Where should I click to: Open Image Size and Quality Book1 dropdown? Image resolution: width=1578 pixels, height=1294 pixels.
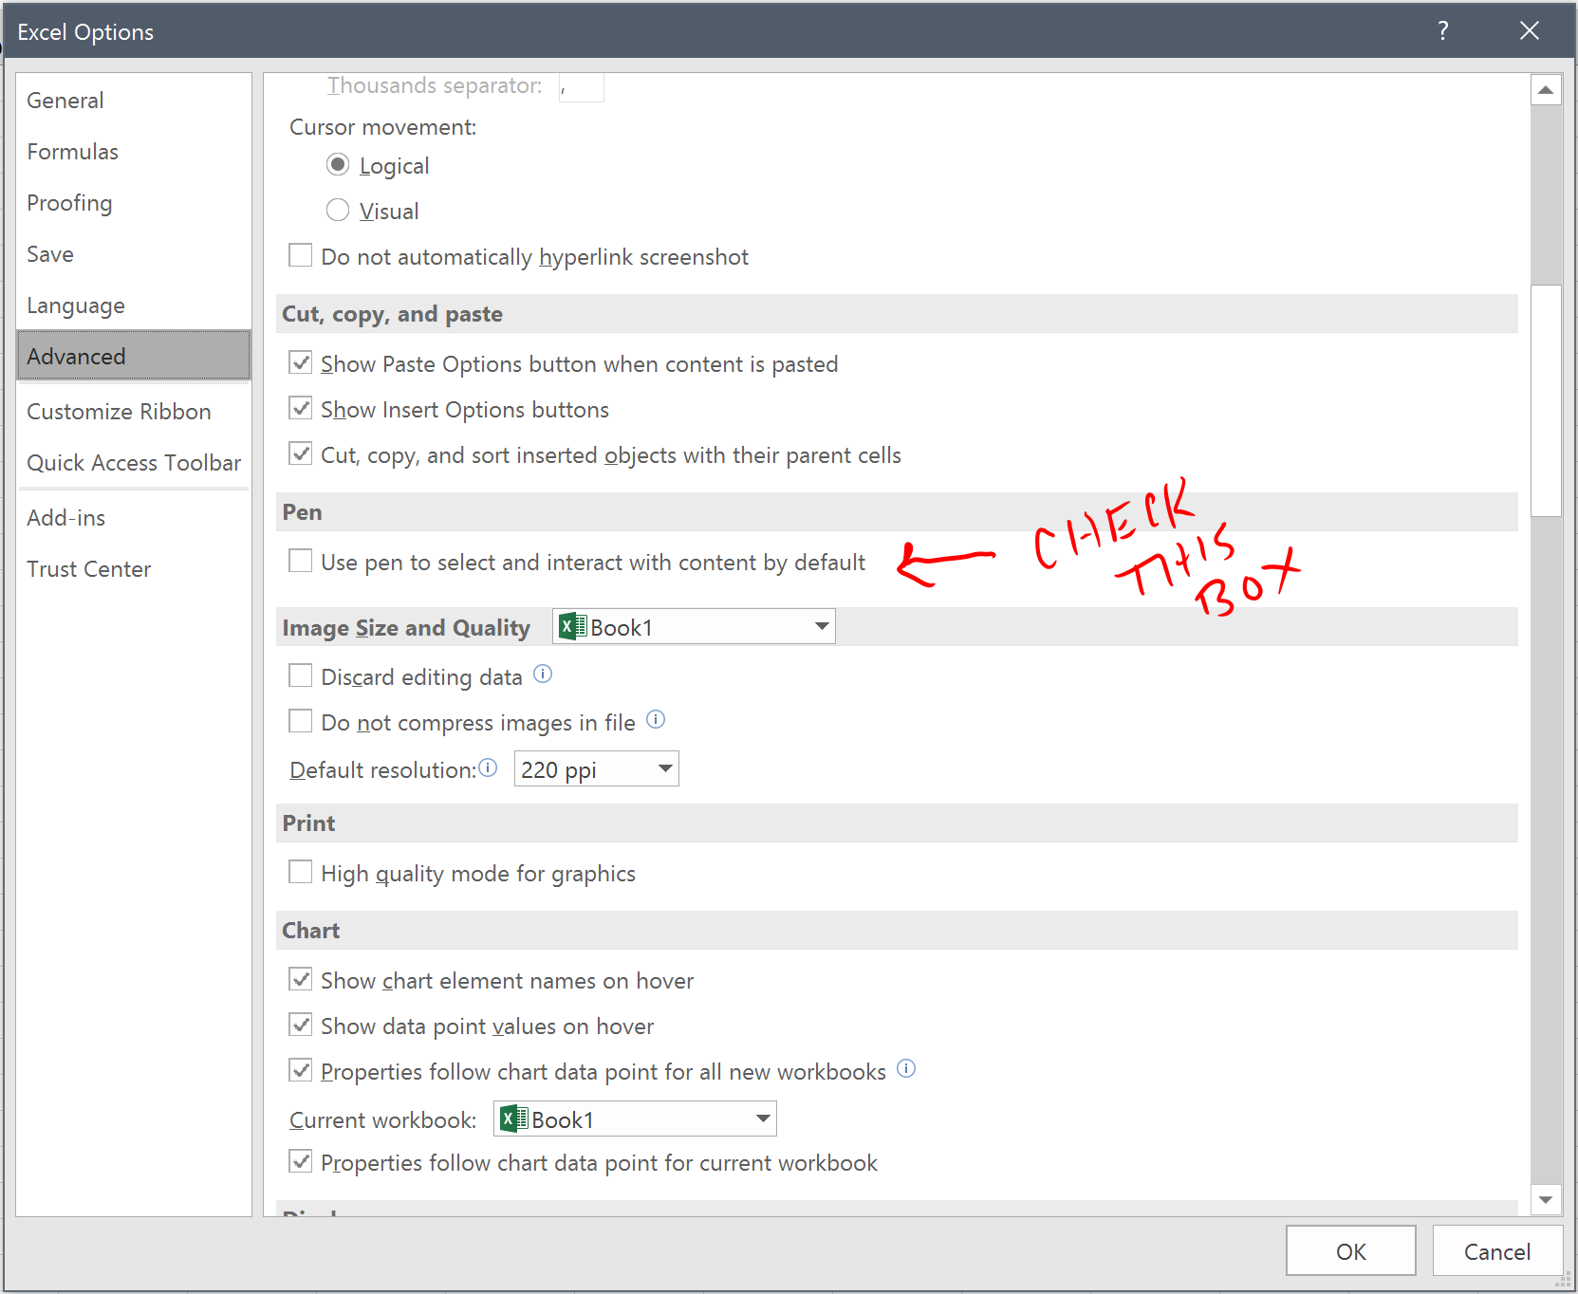694,627
